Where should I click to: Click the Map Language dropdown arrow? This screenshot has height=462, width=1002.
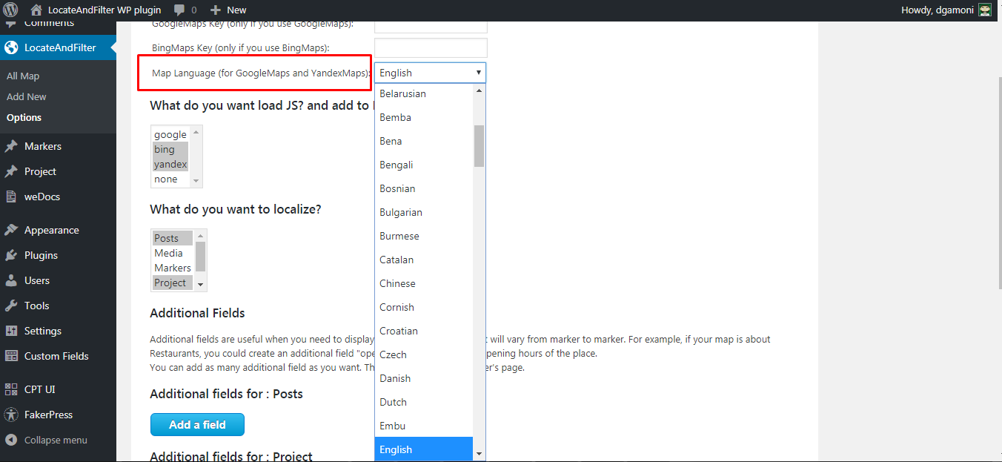[x=479, y=73]
